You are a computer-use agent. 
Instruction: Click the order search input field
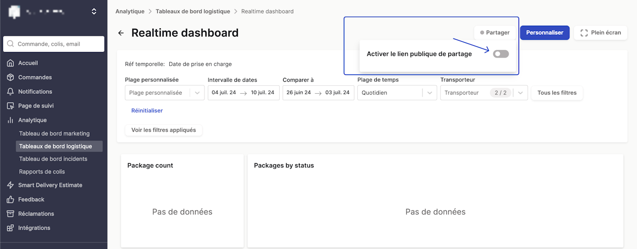[54, 44]
